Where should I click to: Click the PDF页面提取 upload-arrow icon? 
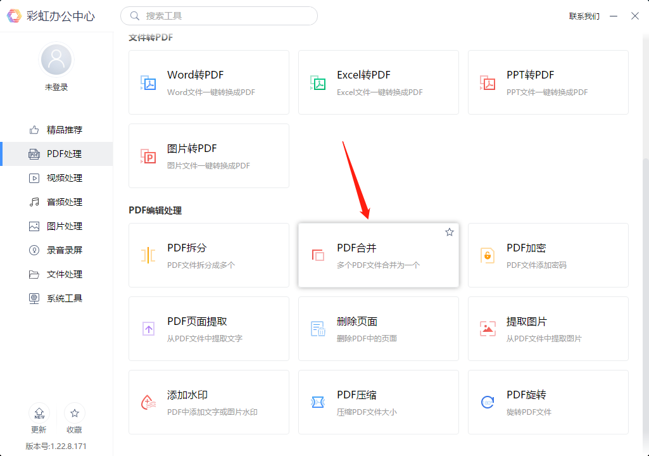click(148, 329)
